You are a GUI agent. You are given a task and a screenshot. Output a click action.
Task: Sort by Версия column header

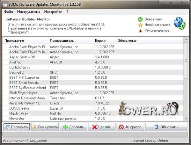coord(105,40)
